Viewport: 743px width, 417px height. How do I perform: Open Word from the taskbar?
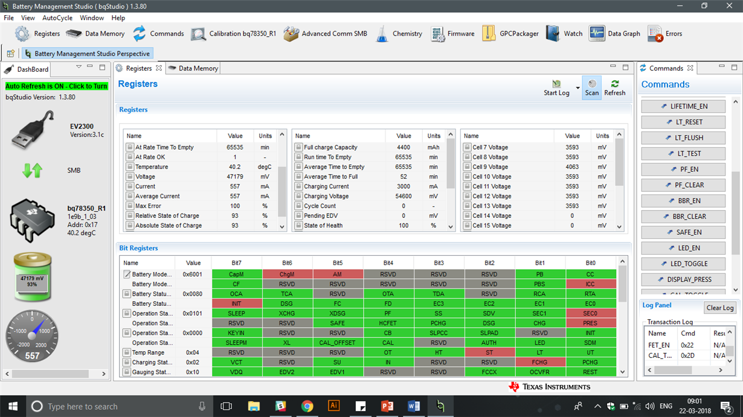[414, 406]
